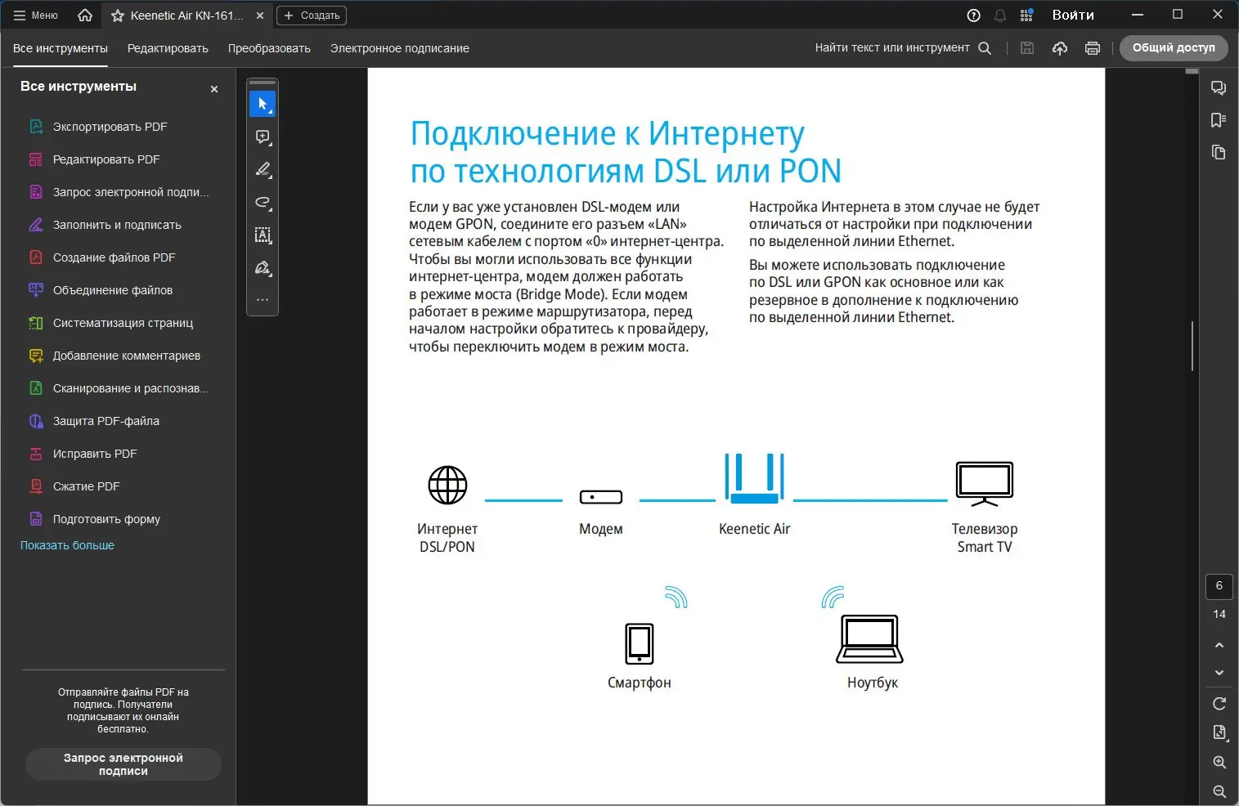The image size is (1239, 806).
Task: Pick the Highlight text tool
Action: pos(263,169)
